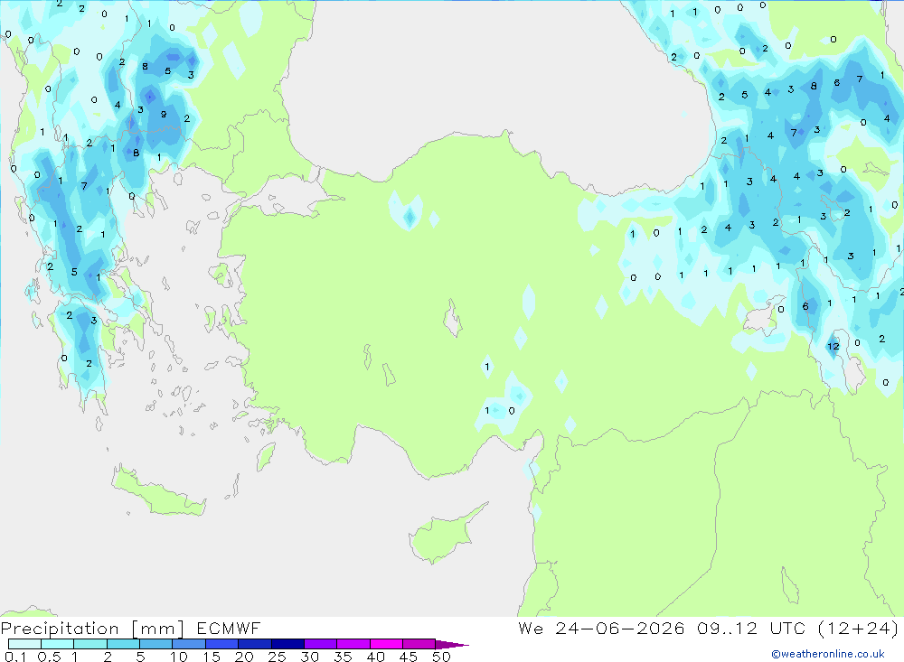Click the legend label '0.1'
This screenshot has height=662, width=904.
[x=15, y=657]
